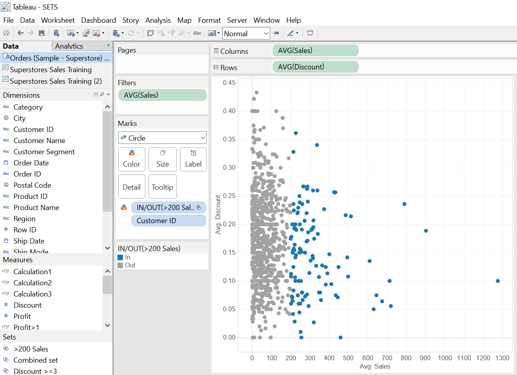Click the Size card in Marks
This screenshot has height=375, width=517.
coord(162,159)
